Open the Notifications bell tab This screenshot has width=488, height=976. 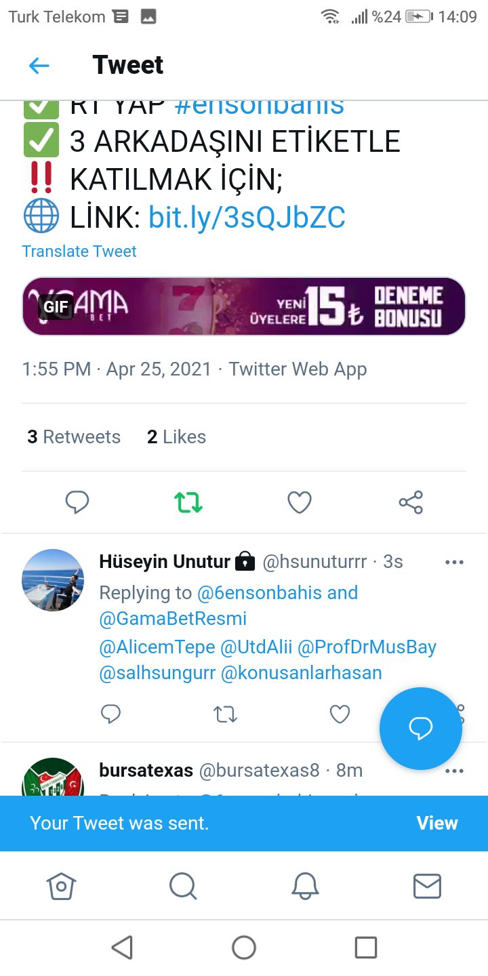(x=305, y=886)
